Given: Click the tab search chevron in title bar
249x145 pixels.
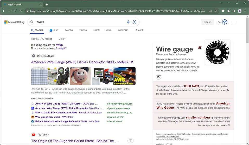Looking at the screenshot, I should click(x=221, y=3).
